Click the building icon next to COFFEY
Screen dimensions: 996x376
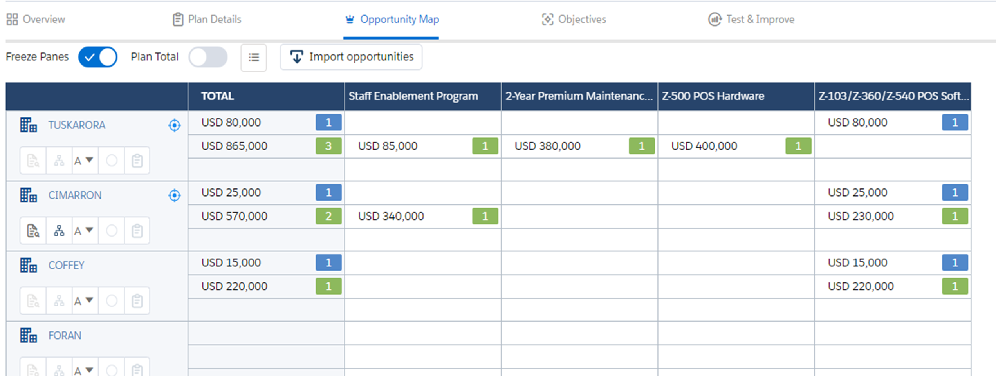click(x=29, y=265)
